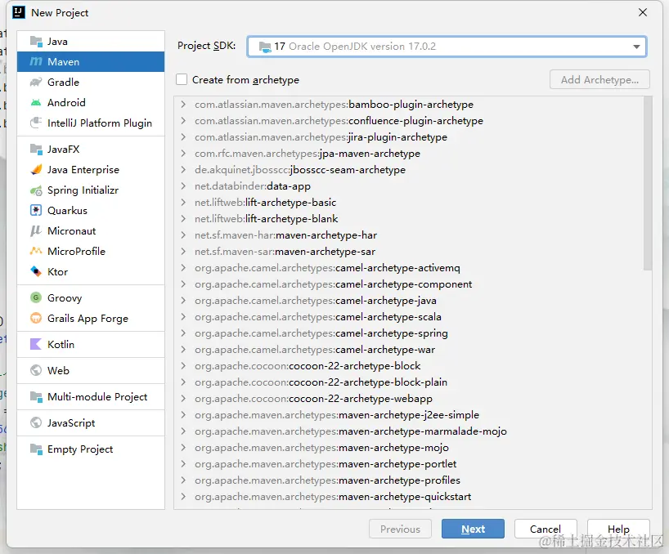Select Spring Initializr generator label
Image resolution: width=669 pixels, height=554 pixels.
83,190
